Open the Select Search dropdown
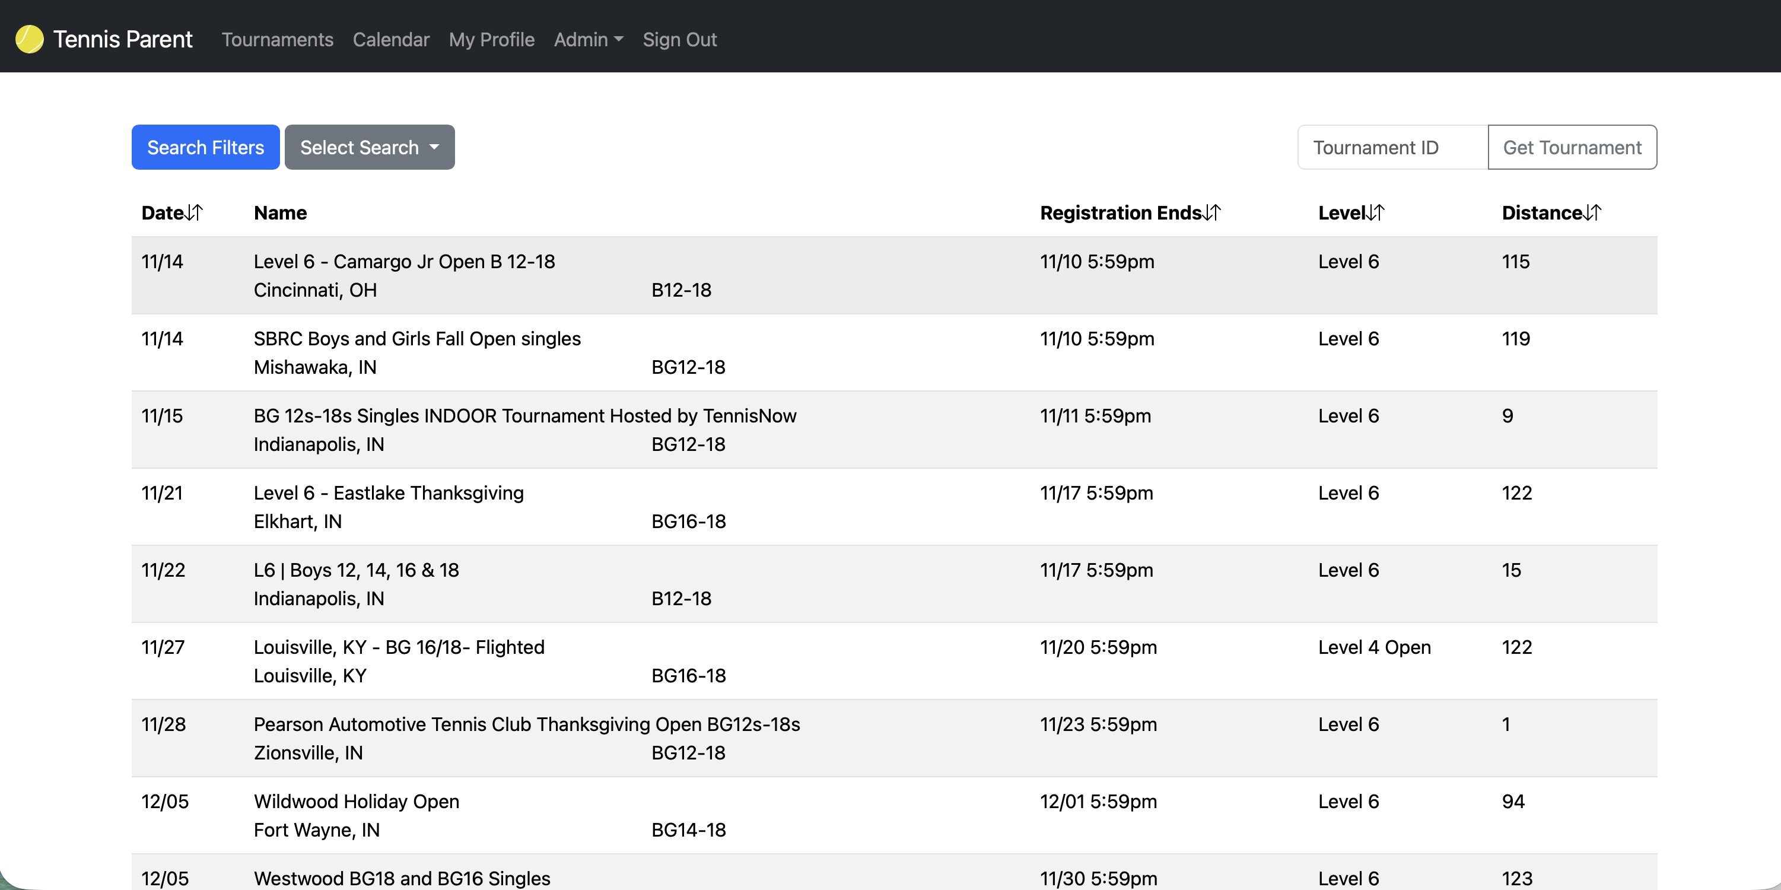 pyautogui.click(x=369, y=147)
